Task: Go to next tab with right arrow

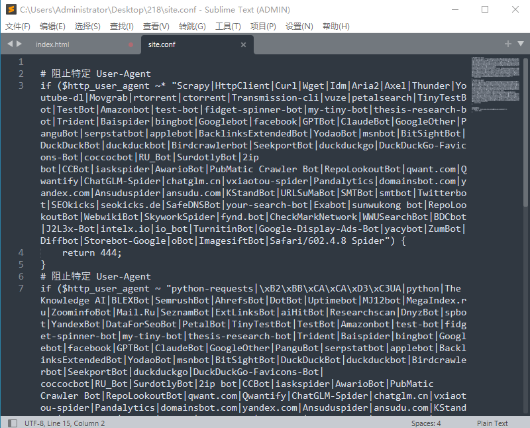Action: (19, 44)
